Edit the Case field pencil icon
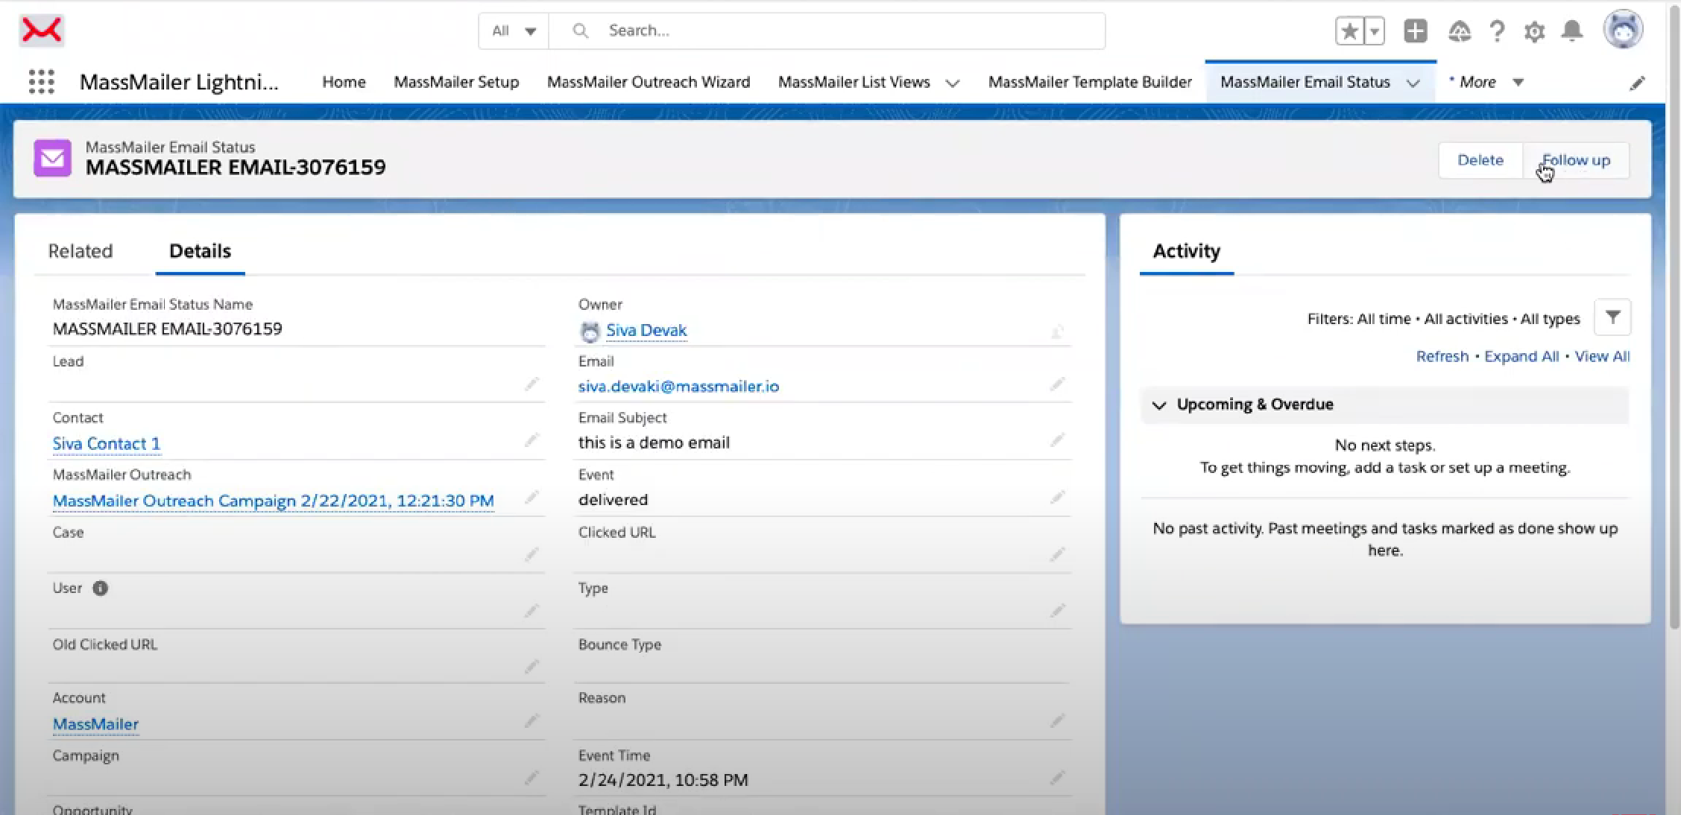The image size is (1681, 815). (532, 554)
